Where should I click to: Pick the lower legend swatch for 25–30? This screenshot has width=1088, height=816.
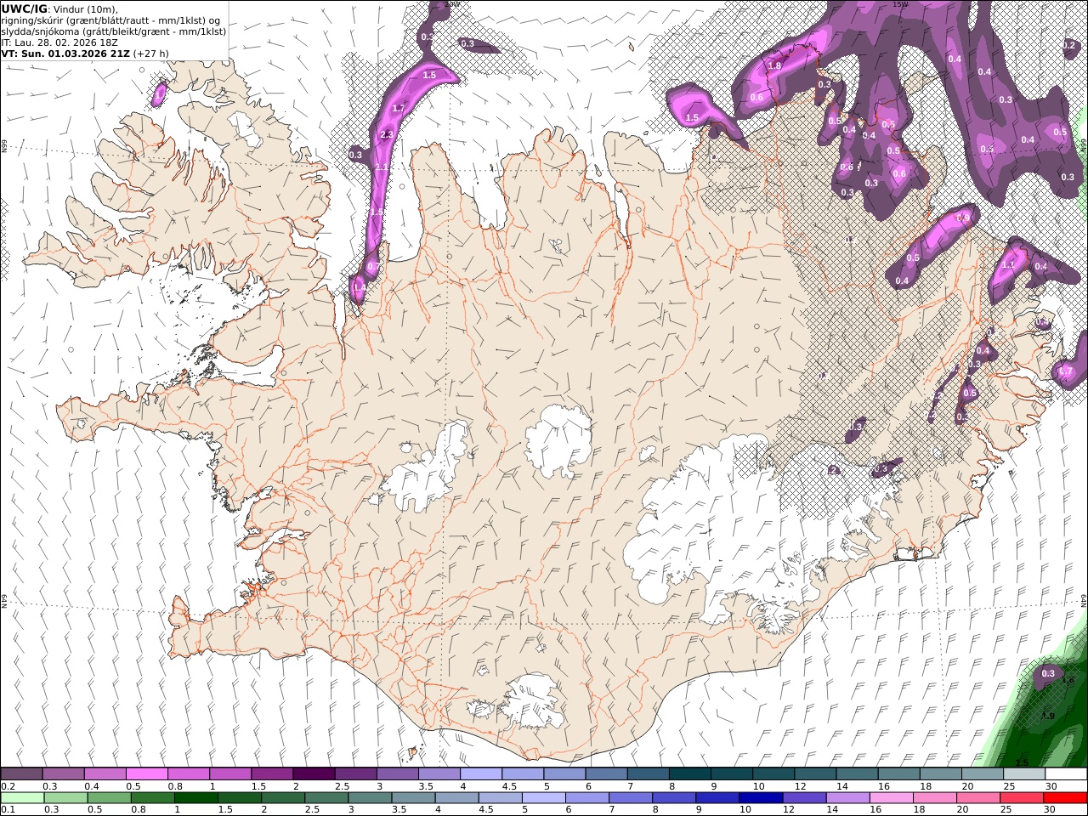point(1021,798)
